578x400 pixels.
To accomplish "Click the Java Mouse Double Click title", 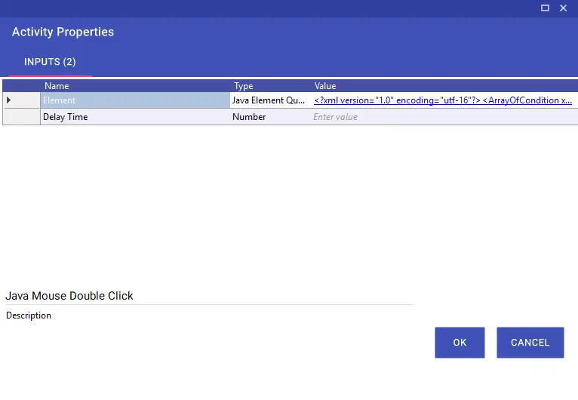I will (x=69, y=296).
